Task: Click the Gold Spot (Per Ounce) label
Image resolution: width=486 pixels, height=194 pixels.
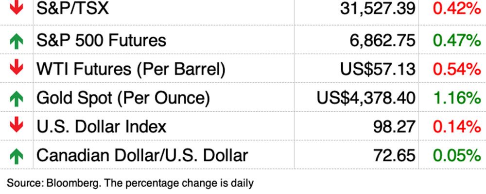Action: click(x=123, y=98)
